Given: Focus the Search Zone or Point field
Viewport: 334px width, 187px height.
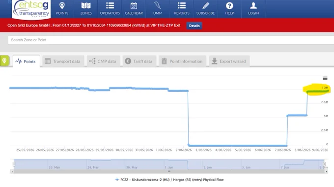Looking at the screenshot, I should click(x=171, y=40).
